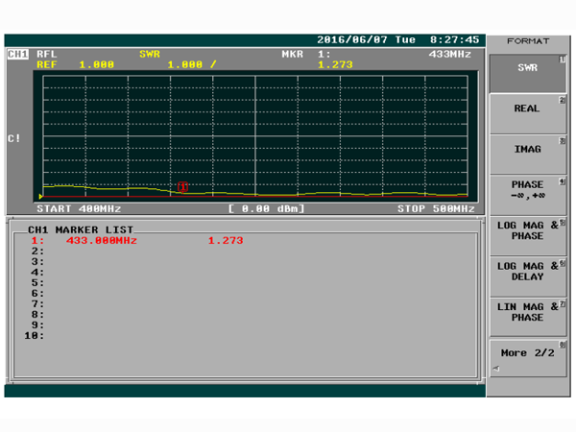Click the CH1 channel indicator

tap(17, 55)
